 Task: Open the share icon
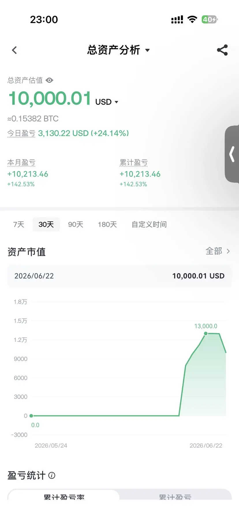(222, 50)
